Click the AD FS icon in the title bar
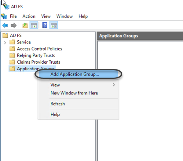The width and height of the screenshot is (183, 161). pyautogui.click(x=7, y=7)
